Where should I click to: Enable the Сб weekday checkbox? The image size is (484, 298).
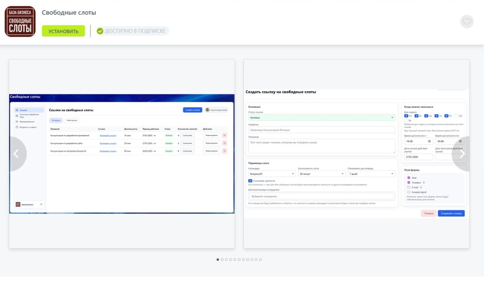456,116
